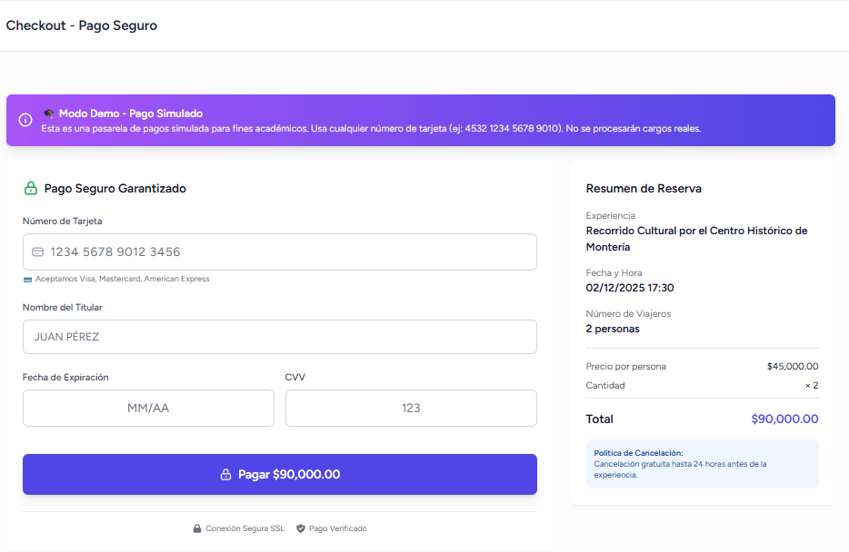This screenshot has height=552, width=849.
Task: Click the Total label in summary
Action: click(x=599, y=419)
